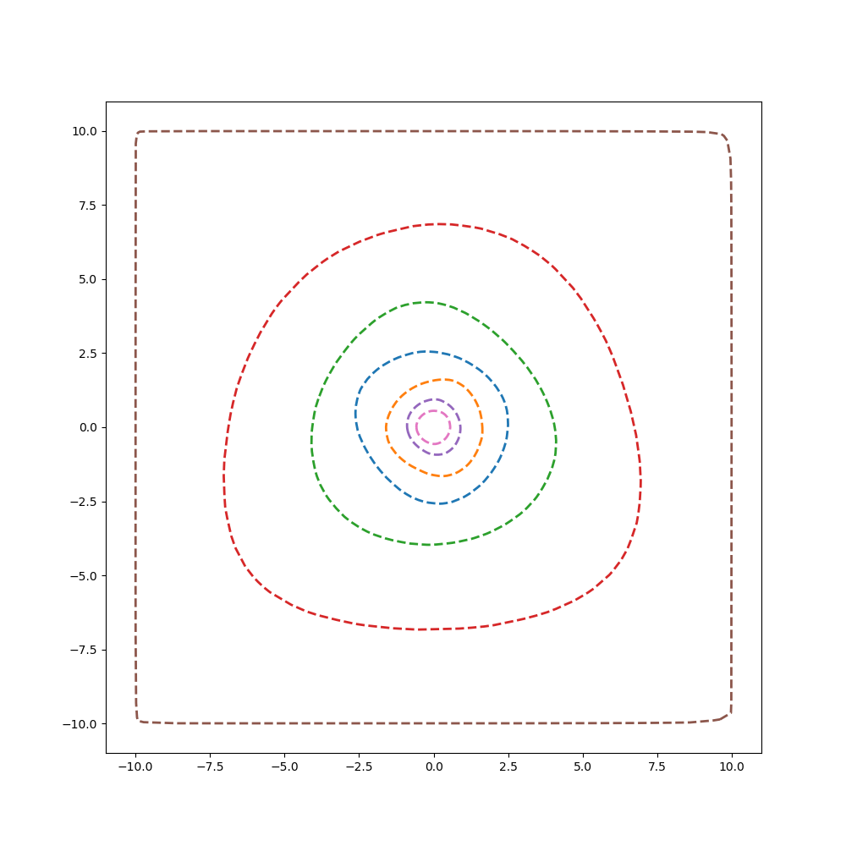The height and width of the screenshot is (846, 846).
Task: Click the y-axis label 7.5
Action: coord(89,206)
